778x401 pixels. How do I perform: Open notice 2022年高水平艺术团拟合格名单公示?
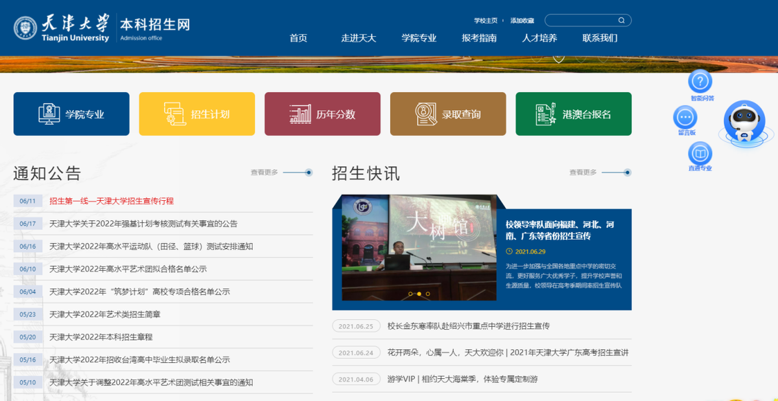pos(128,269)
